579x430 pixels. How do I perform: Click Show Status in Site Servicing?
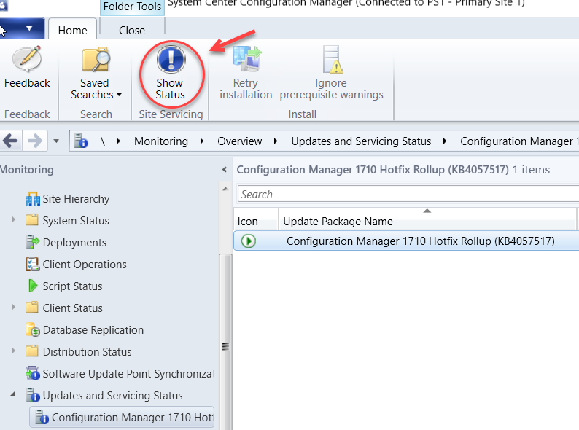coord(170,73)
